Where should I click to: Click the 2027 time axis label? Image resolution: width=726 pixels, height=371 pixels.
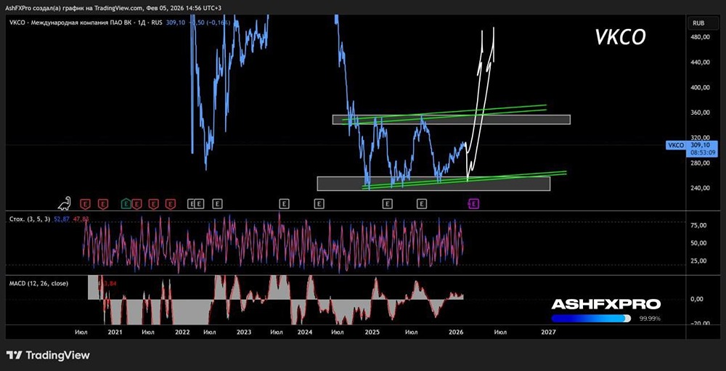tap(548, 332)
